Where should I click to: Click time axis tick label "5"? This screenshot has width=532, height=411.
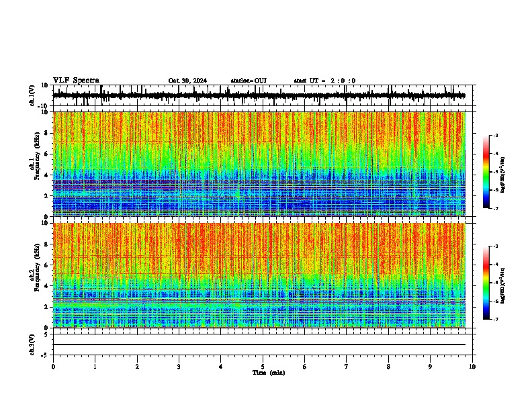263,367
